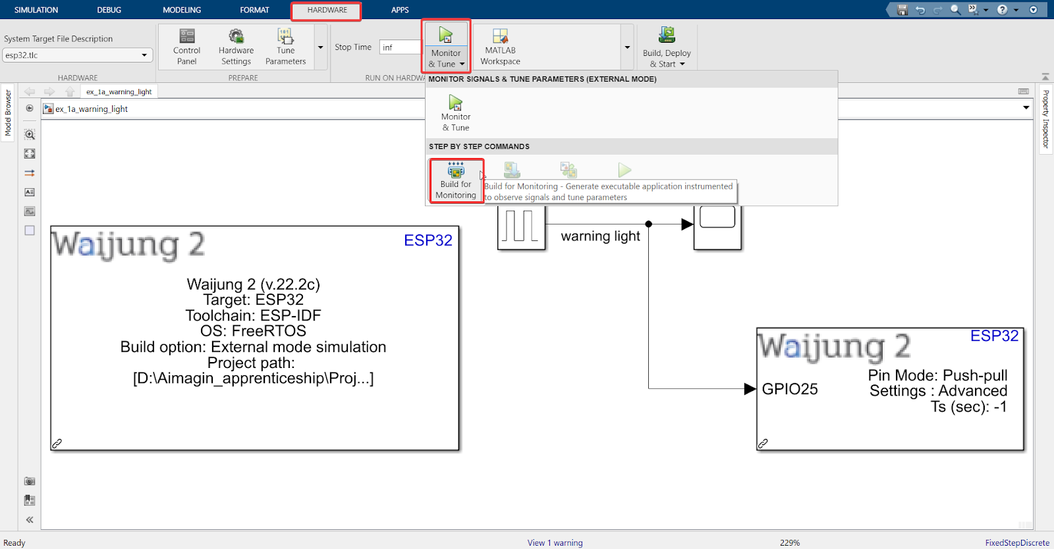Expand the Review Results gallery arrow
Viewport: 1054px width, 549px height.
click(x=627, y=47)
